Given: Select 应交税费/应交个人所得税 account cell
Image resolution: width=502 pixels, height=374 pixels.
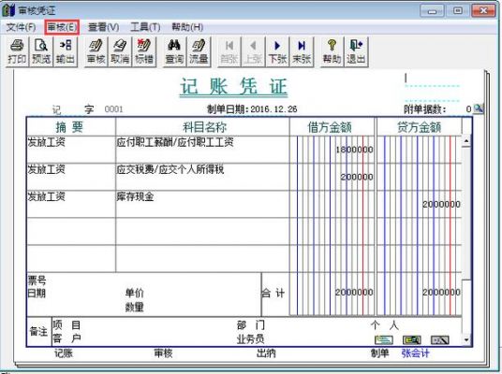Looking at the screenshot, I should click(202, 177).
